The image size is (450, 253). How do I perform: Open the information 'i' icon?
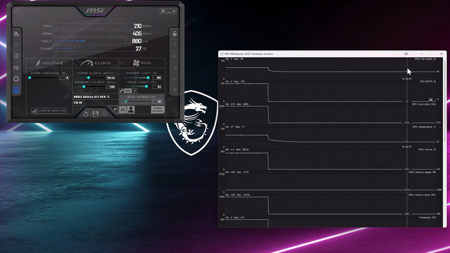(x=16, y=56)
